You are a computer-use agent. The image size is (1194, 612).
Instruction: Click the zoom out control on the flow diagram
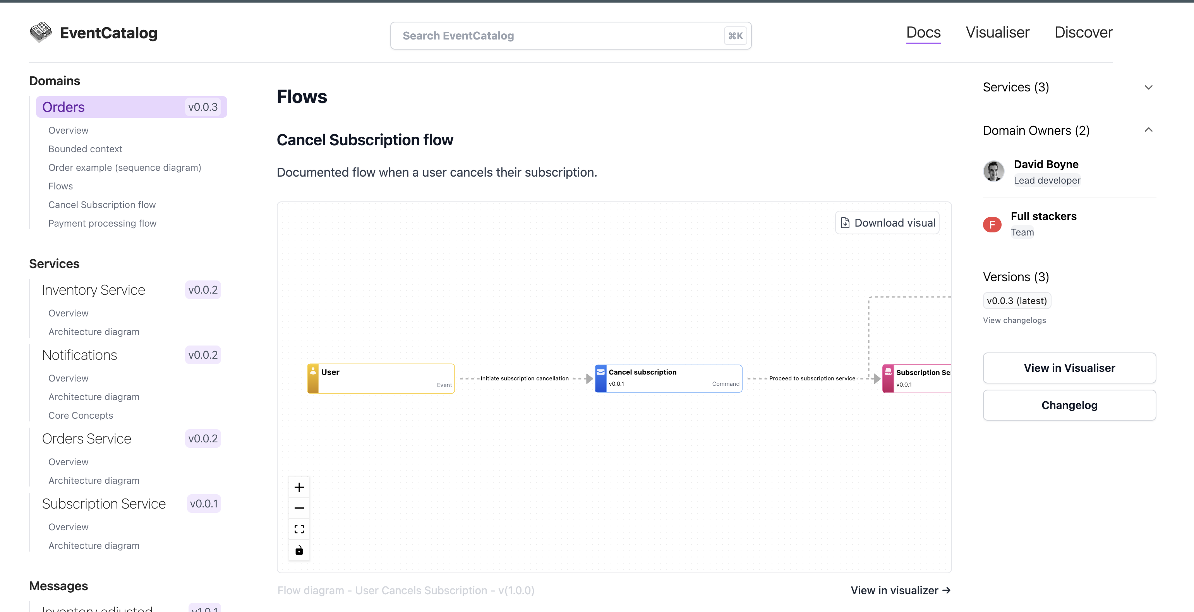tap(299, 508)
